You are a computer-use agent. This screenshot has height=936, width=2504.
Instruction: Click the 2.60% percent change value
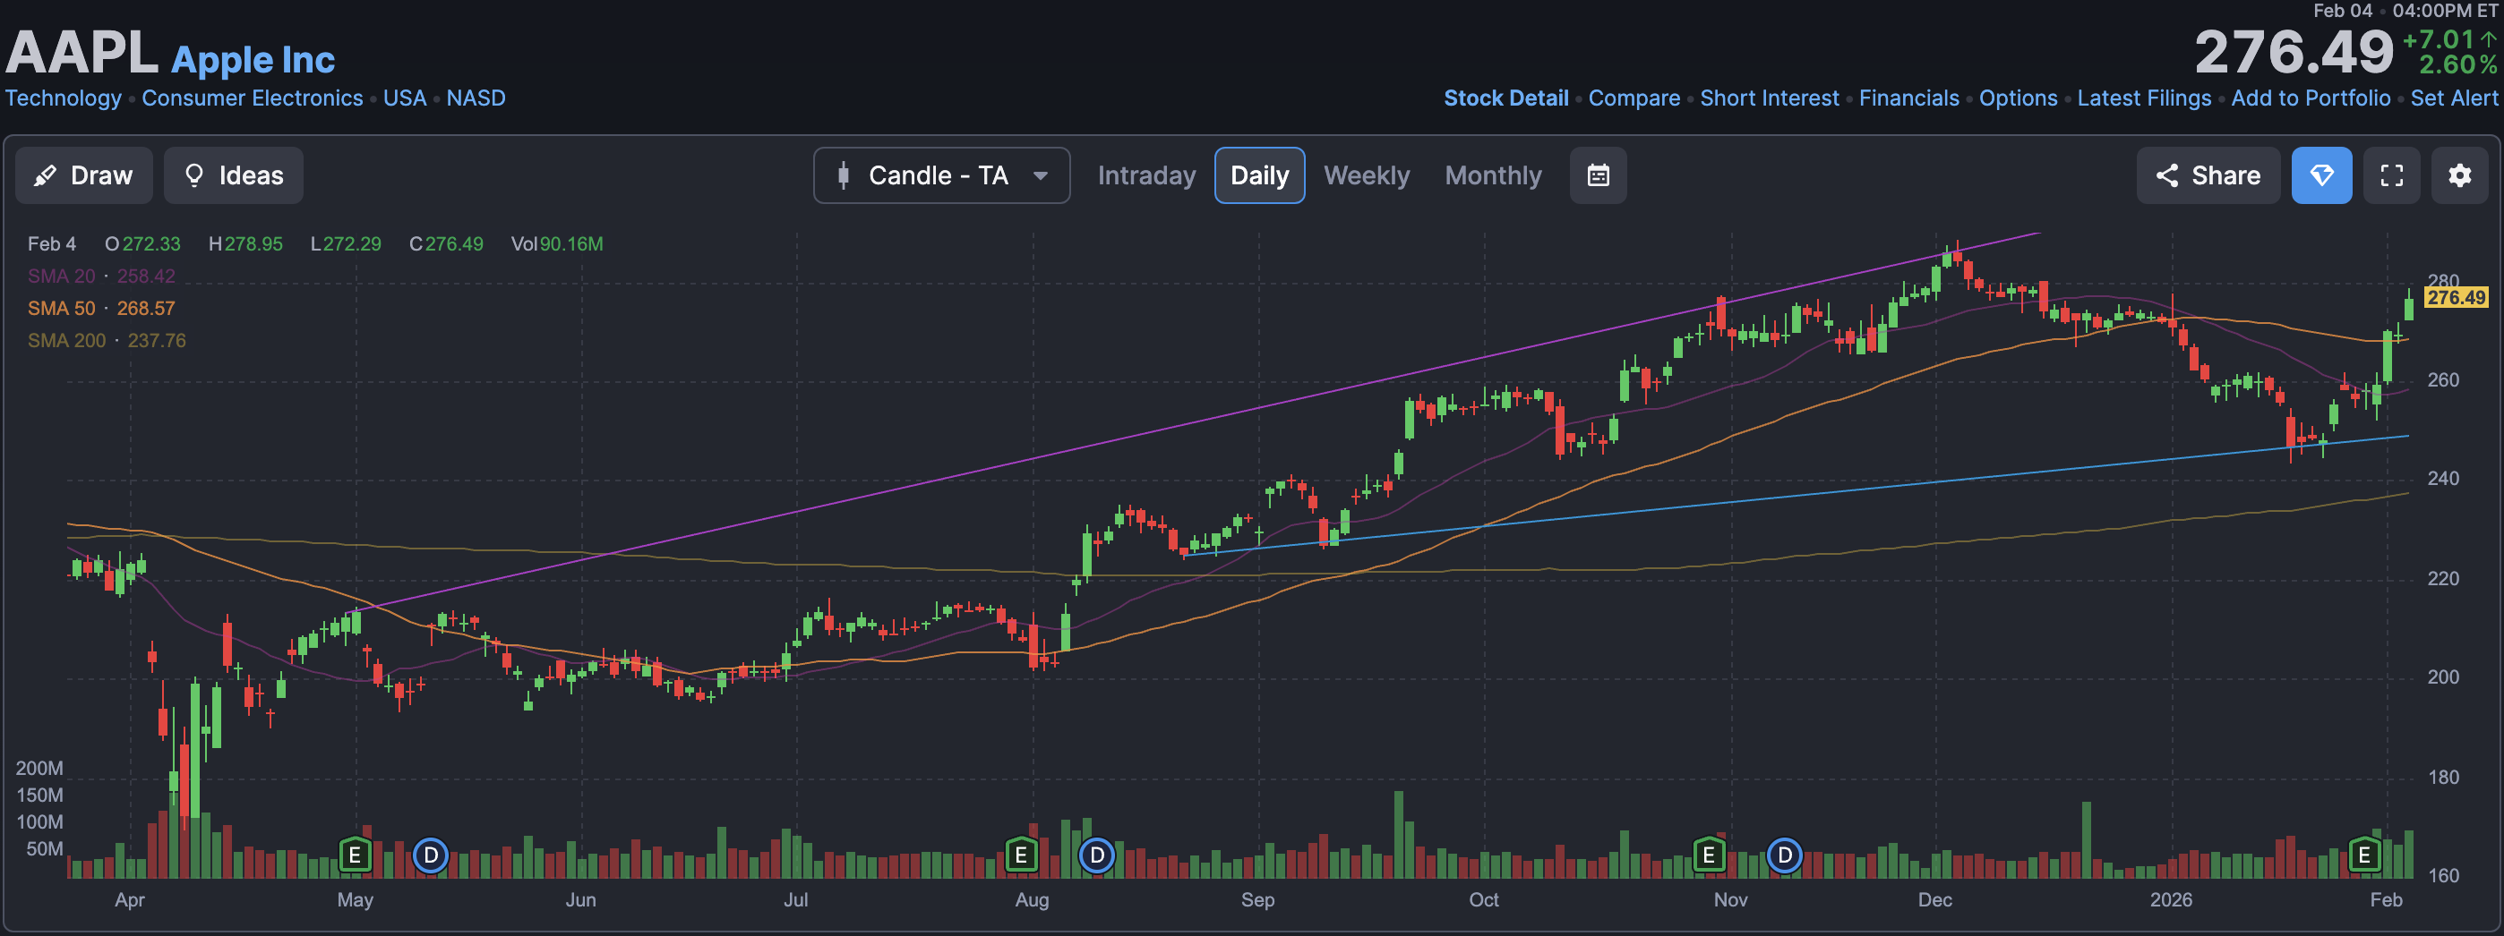(x=2457, y=65)
